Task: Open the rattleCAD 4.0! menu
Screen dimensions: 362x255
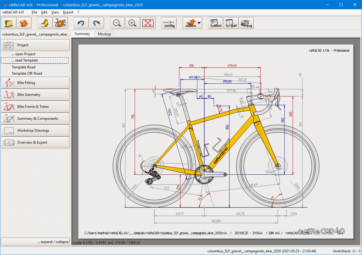Action: coord(13,12)
